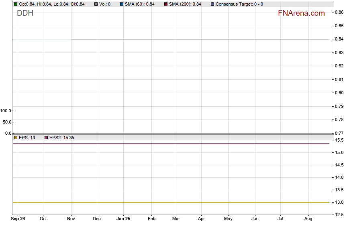Click the yellow EPS legend swatch
The image size is (345, 227).
pos(16,138)
